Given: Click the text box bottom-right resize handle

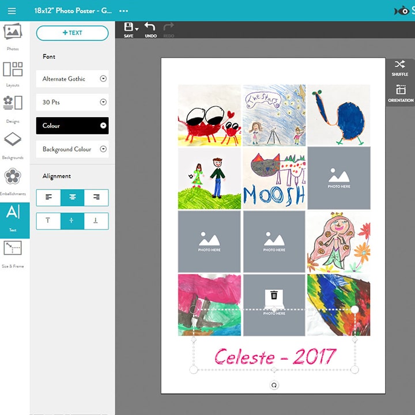Looking at the screenshot, I should coord(354,369).
